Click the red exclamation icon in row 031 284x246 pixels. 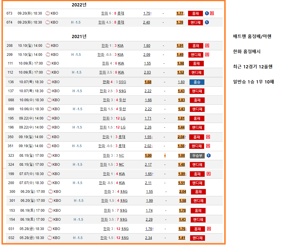click(x=209, y=229)
